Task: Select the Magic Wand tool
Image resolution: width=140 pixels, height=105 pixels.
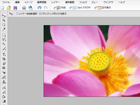Action: coord(4,44)
